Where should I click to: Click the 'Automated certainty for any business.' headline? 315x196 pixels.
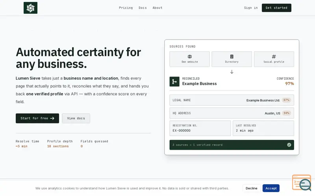pyautogui.click(x=78, y=58)
